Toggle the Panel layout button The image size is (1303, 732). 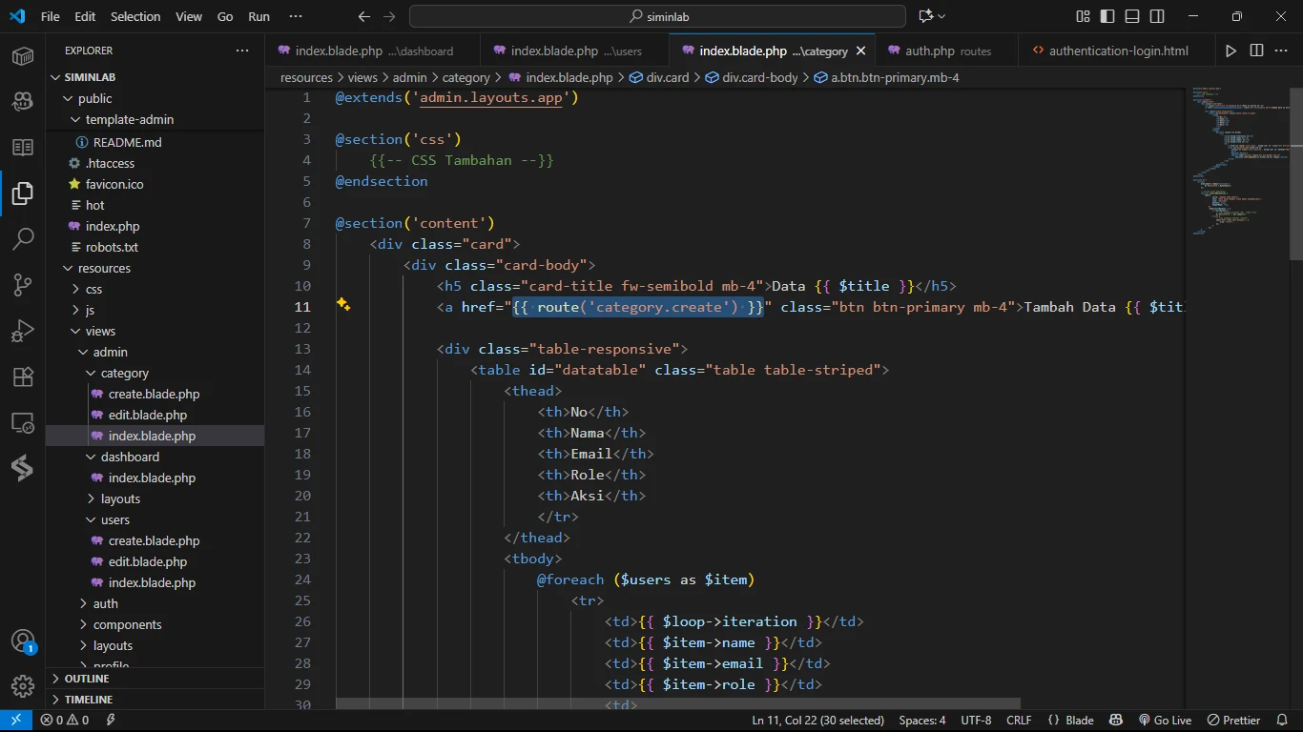click(x=1132, y=16)
